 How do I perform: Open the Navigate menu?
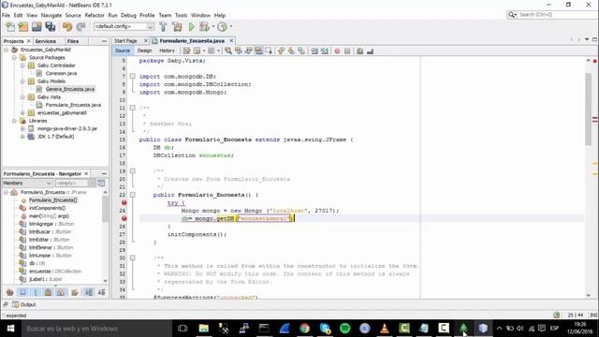point(51,15)
